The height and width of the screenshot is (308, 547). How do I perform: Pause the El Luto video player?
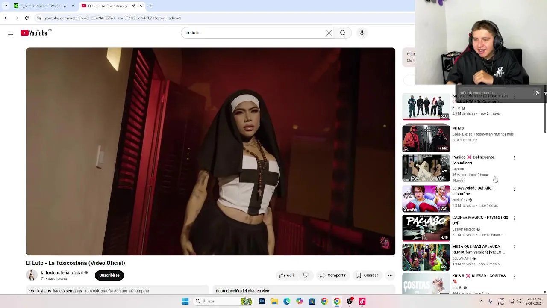tap(211, 151)
